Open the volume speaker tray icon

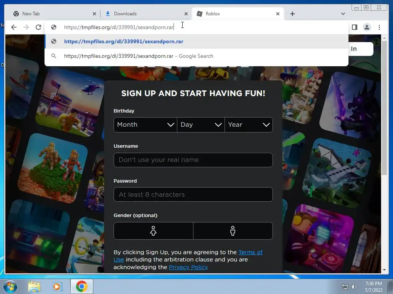pos(354,287)
